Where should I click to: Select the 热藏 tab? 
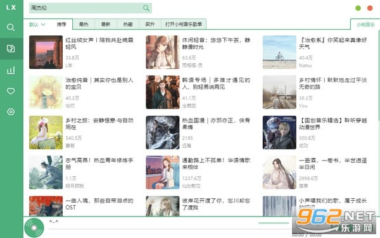128,24
